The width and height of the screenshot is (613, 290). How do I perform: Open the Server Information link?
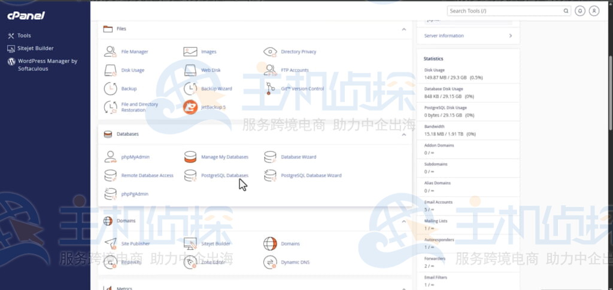coord(444,35)
